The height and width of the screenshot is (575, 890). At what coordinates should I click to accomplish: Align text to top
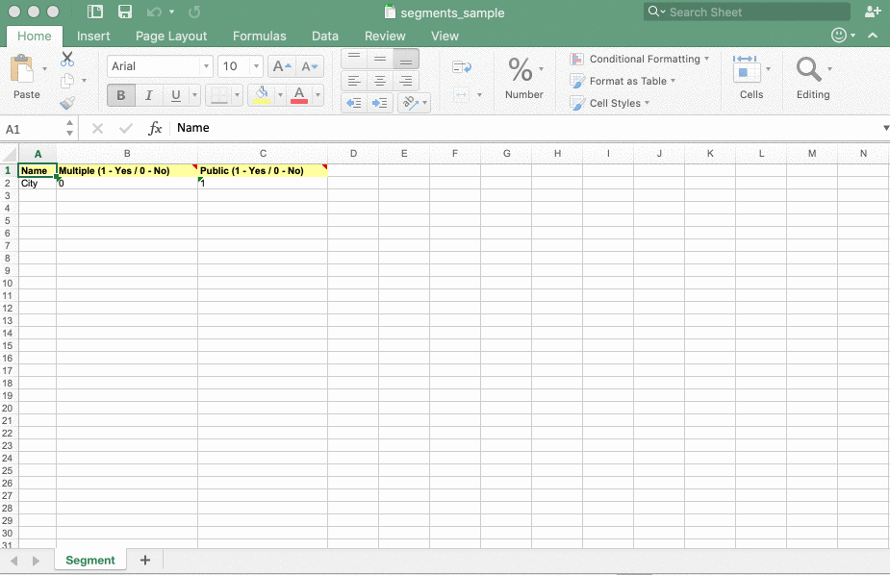[354, 59]
